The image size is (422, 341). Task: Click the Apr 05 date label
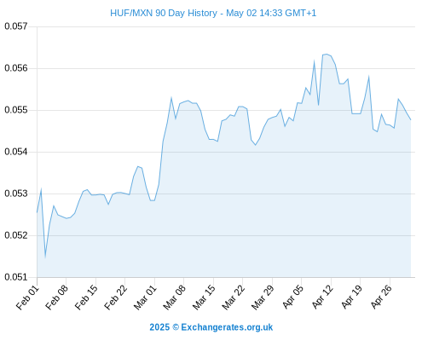(293, 297)
